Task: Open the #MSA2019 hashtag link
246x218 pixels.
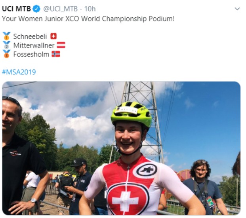Action: point(19,72)
